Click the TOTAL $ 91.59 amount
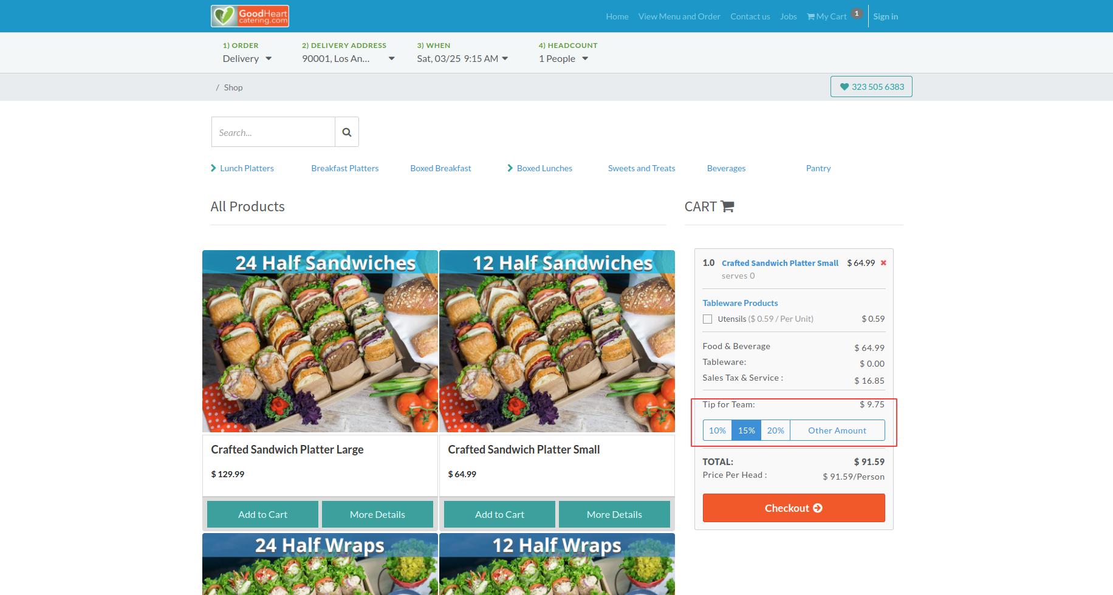 click(x=869, y=462)
